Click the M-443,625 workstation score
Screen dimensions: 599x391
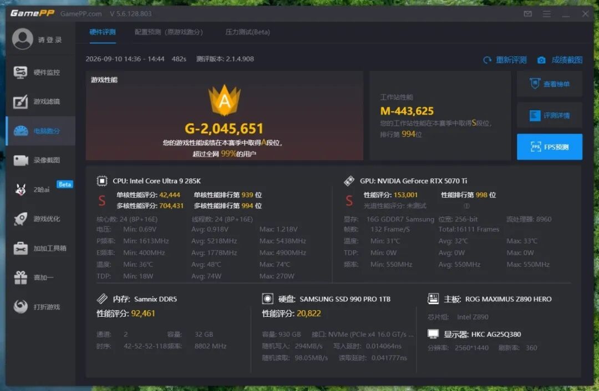coord(407,111)
